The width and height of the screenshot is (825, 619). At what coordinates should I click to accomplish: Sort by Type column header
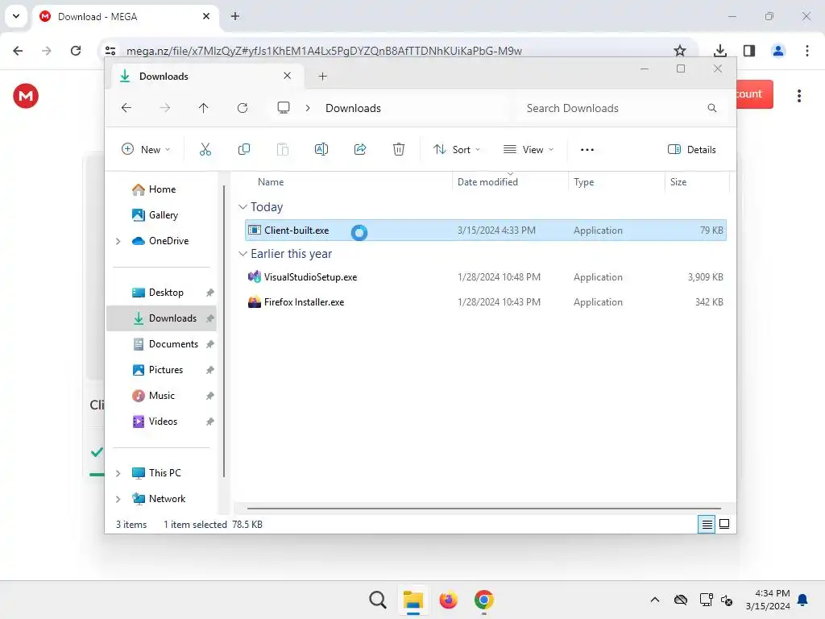(x=616, y=182)
